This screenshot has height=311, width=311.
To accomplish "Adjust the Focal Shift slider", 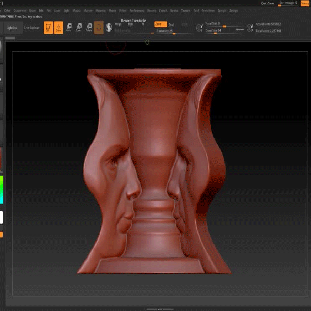I will [x=224, y=24].
